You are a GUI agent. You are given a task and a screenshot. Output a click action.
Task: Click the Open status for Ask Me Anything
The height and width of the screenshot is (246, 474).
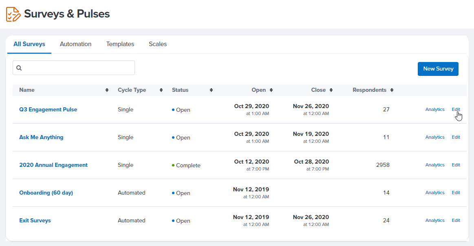tap(181, 137)
